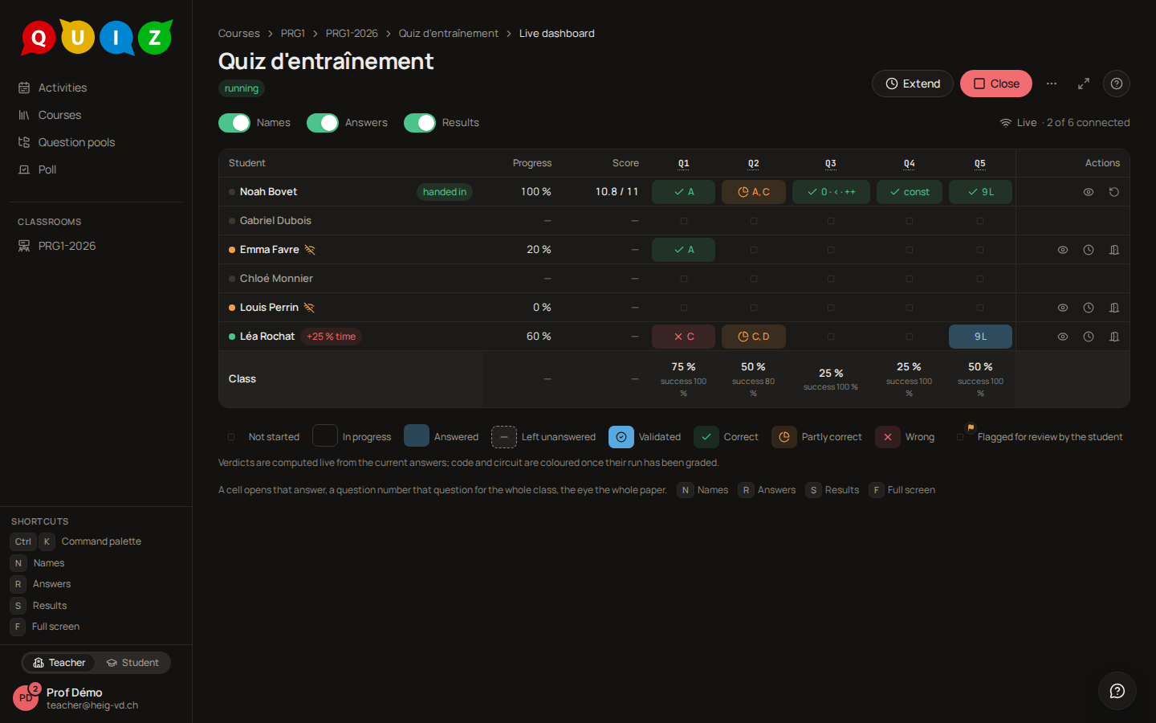Open the support chat bubble button

click(x=1117, y=691)
